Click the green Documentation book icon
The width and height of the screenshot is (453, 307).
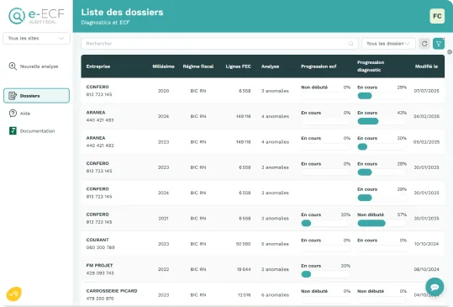[x=13, y=130]
